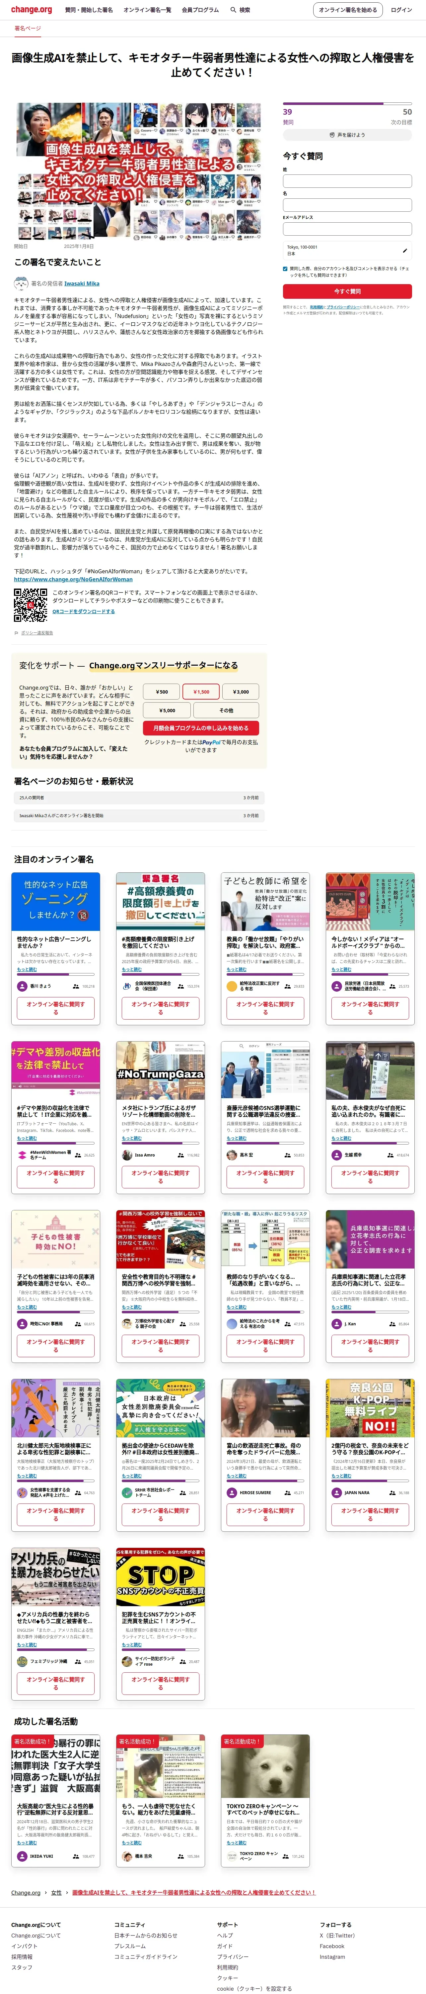Select the ¥5,000 monthly amount
426x1994 pixels.
167,710
